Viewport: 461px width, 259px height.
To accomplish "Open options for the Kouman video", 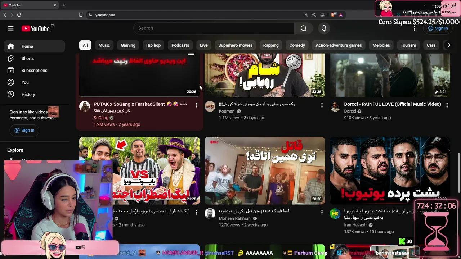I will [322, 105].
